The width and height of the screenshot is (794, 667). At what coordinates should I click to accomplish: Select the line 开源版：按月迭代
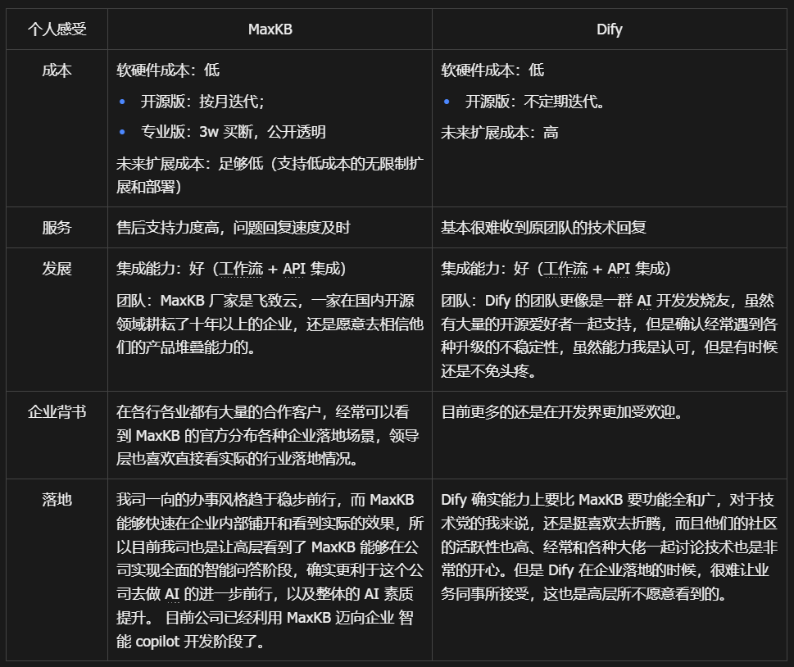tap(202, 102)
